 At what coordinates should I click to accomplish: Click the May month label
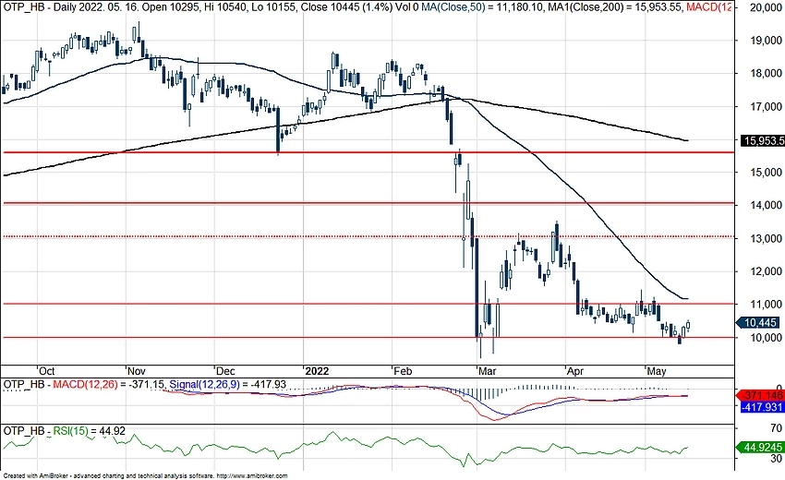coord(657,371)
